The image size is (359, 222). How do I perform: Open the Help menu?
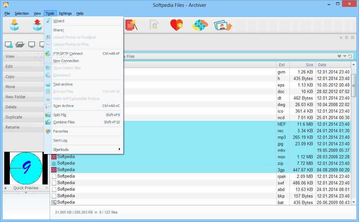(x=80, y=13)
